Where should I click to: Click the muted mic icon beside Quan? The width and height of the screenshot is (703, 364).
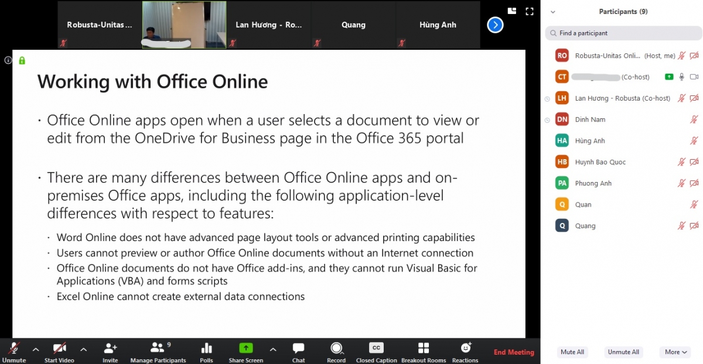[x=694, y=204]
